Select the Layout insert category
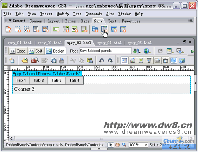Image resolution: width=198 pixels, height=152 pixels. (53, 21)
